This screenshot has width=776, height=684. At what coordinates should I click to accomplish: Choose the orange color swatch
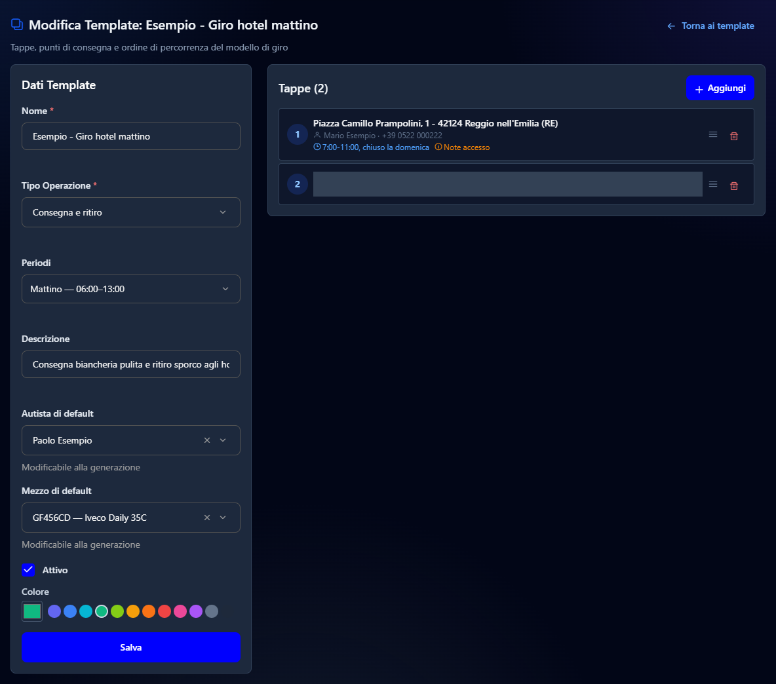coord(149,611)
